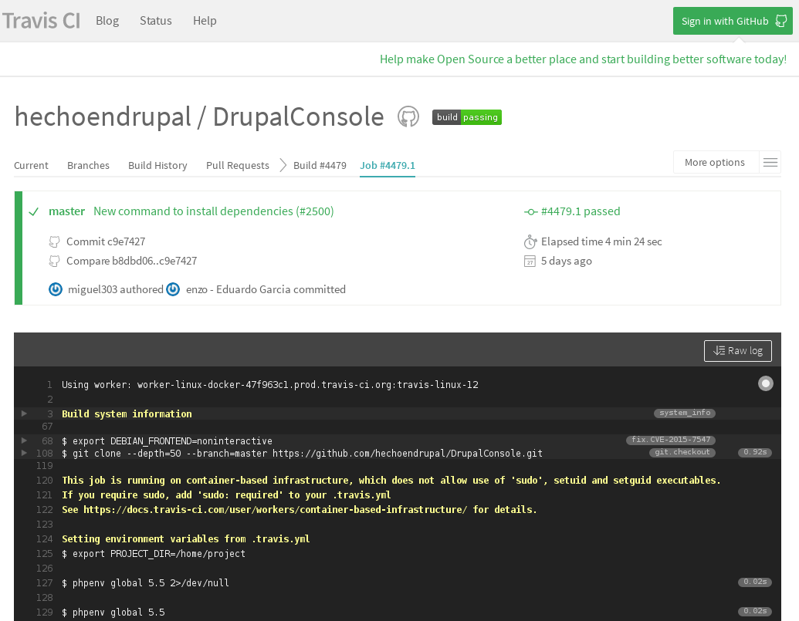Click the GitHub icon next to Compare b8dbd06
Viewport: 799px width, 621px height.
coord(54,261)
